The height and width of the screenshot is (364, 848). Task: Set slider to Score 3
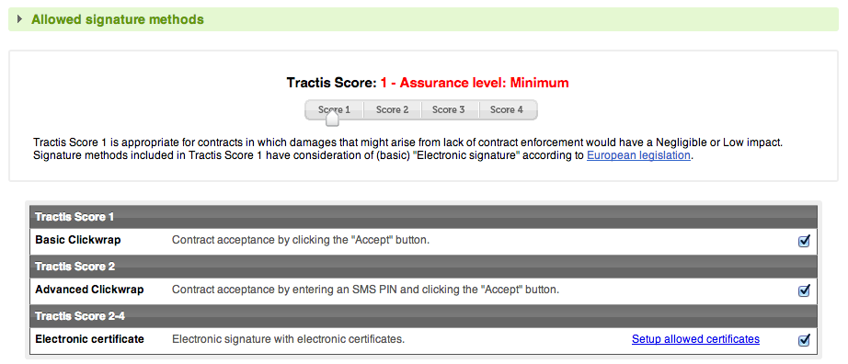point(448,109)
